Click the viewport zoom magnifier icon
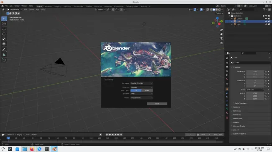Viewport: 272px width, 152px height. [221, 30]
